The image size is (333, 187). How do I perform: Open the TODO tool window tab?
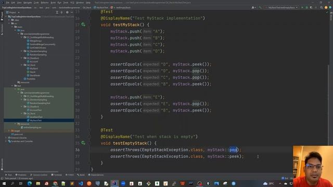click(70, 175)
